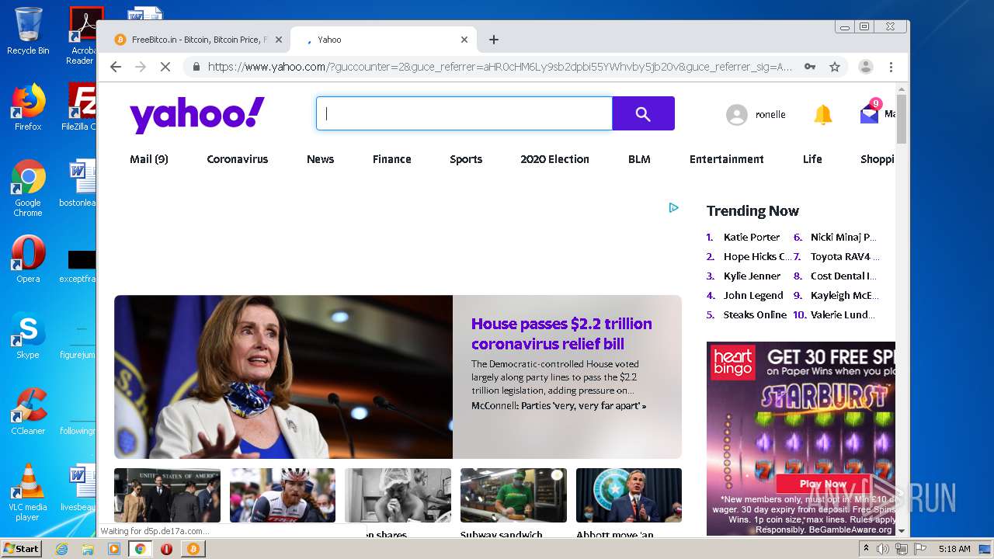Image resolution: width=994 pixels, height=559 pixels.
Task: Open the BLM section
Action: [x=639, y=159]
